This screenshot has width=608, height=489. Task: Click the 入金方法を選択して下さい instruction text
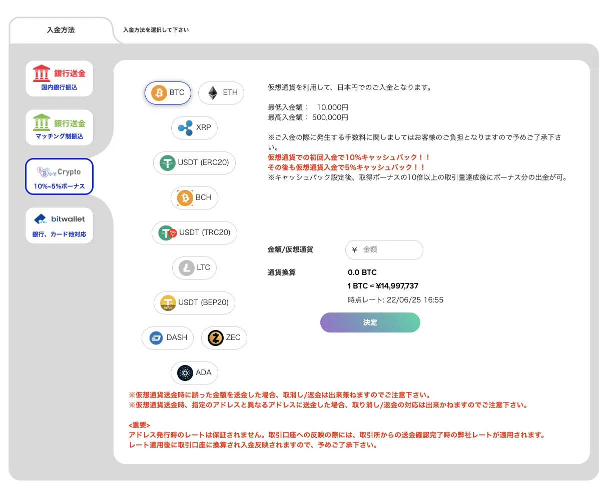(156, 30)
